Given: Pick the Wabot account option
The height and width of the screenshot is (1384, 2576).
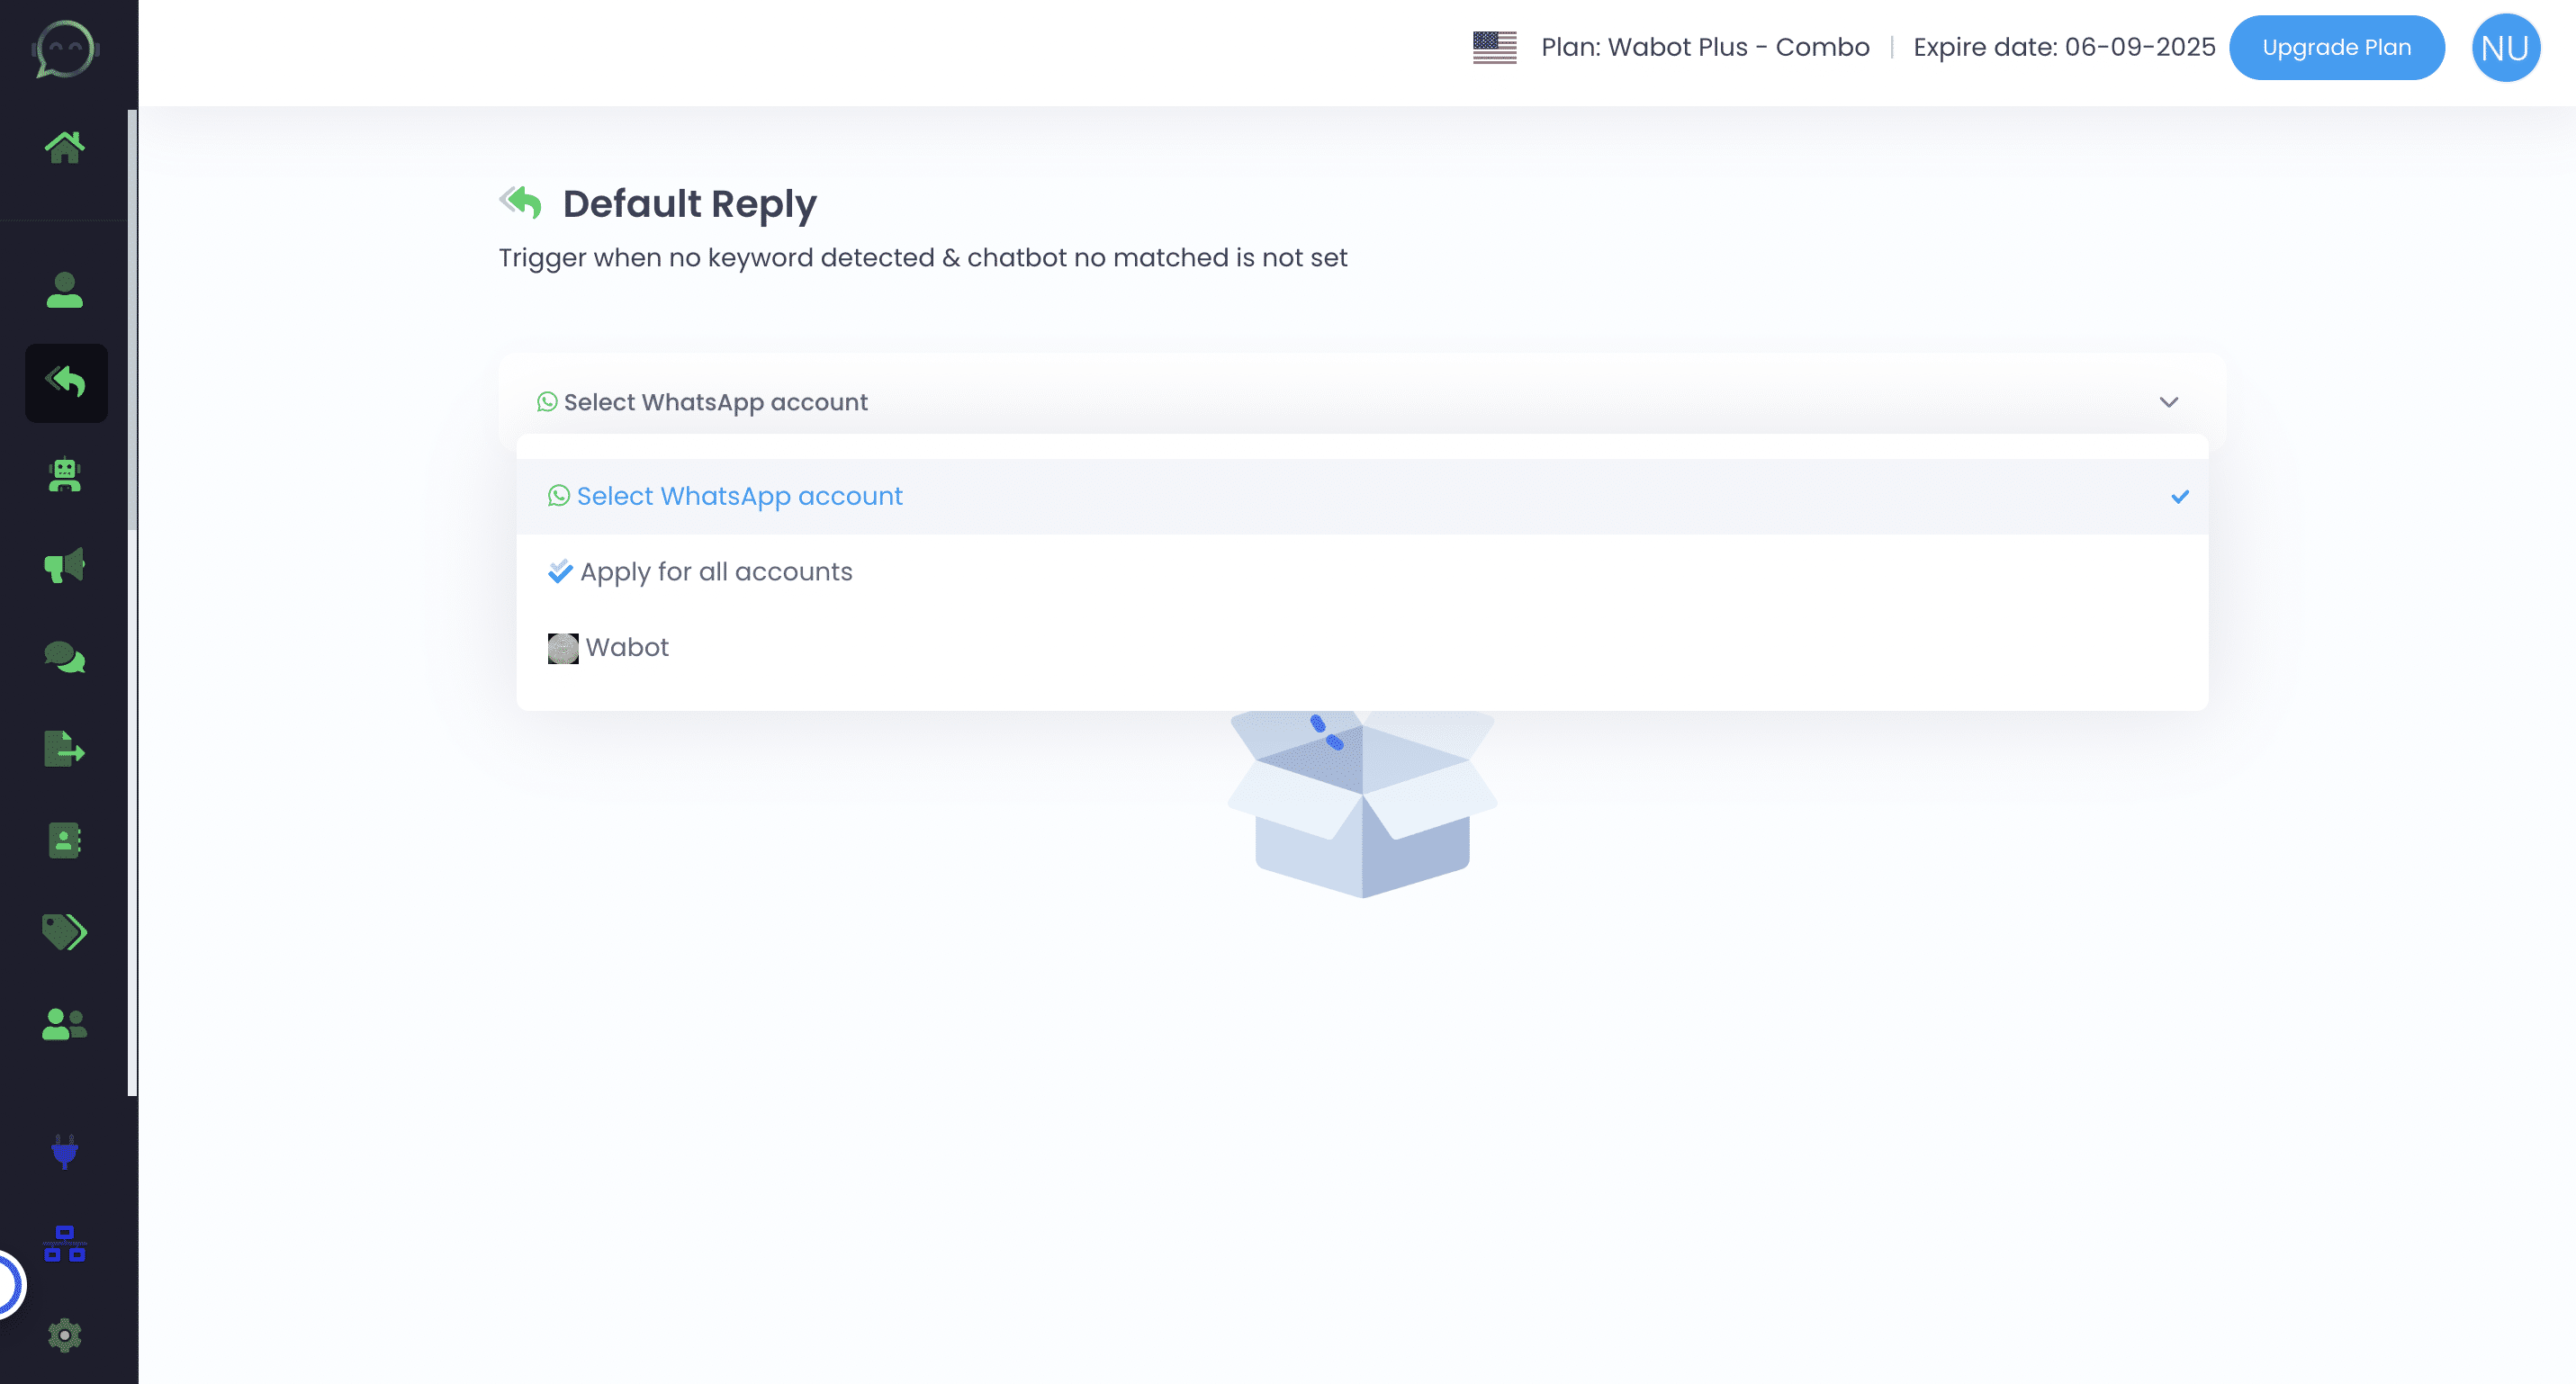Looking at the screenshot, I should pyautogui.click(x=627, y=648).
